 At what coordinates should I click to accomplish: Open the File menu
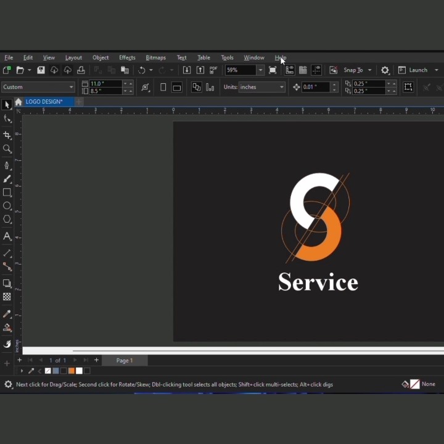tap(9, 57)
